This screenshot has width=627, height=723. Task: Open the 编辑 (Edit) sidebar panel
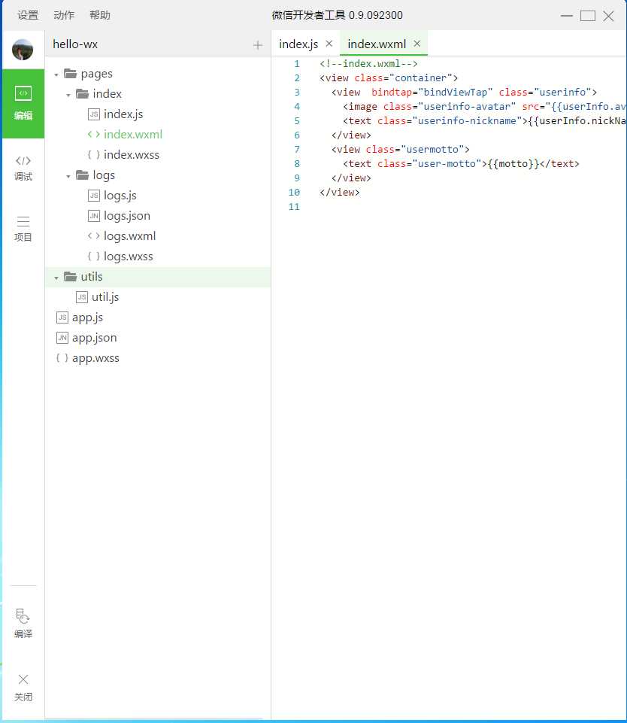23,104
